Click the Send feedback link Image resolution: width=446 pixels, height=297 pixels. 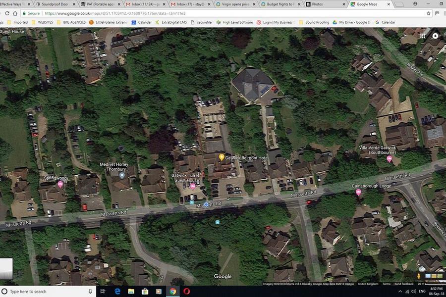[404, 284]
